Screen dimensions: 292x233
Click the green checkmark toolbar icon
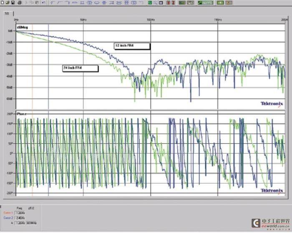[x=150, y=3]
